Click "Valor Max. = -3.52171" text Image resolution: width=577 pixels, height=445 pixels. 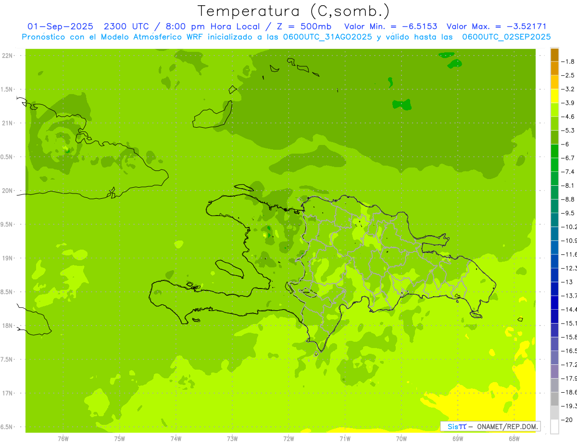(x=497, y=26)
